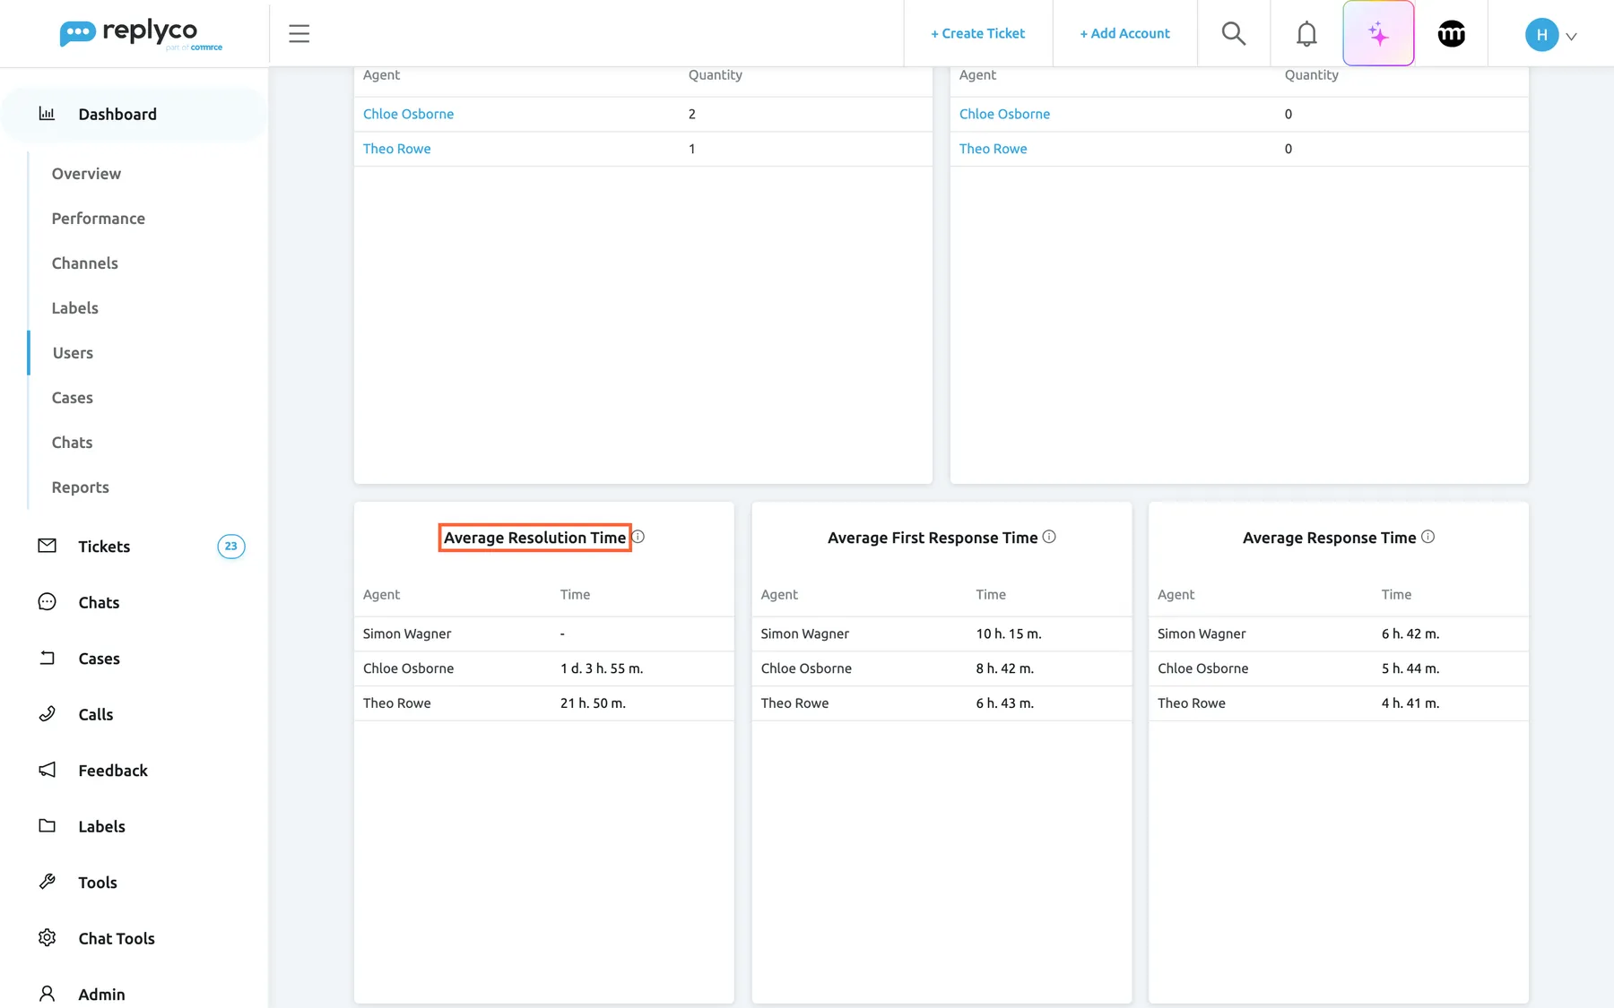Screen dimensions: 1614x1008
Task: Select Channels under Dashboard
Action: click(x=85, y=263)
